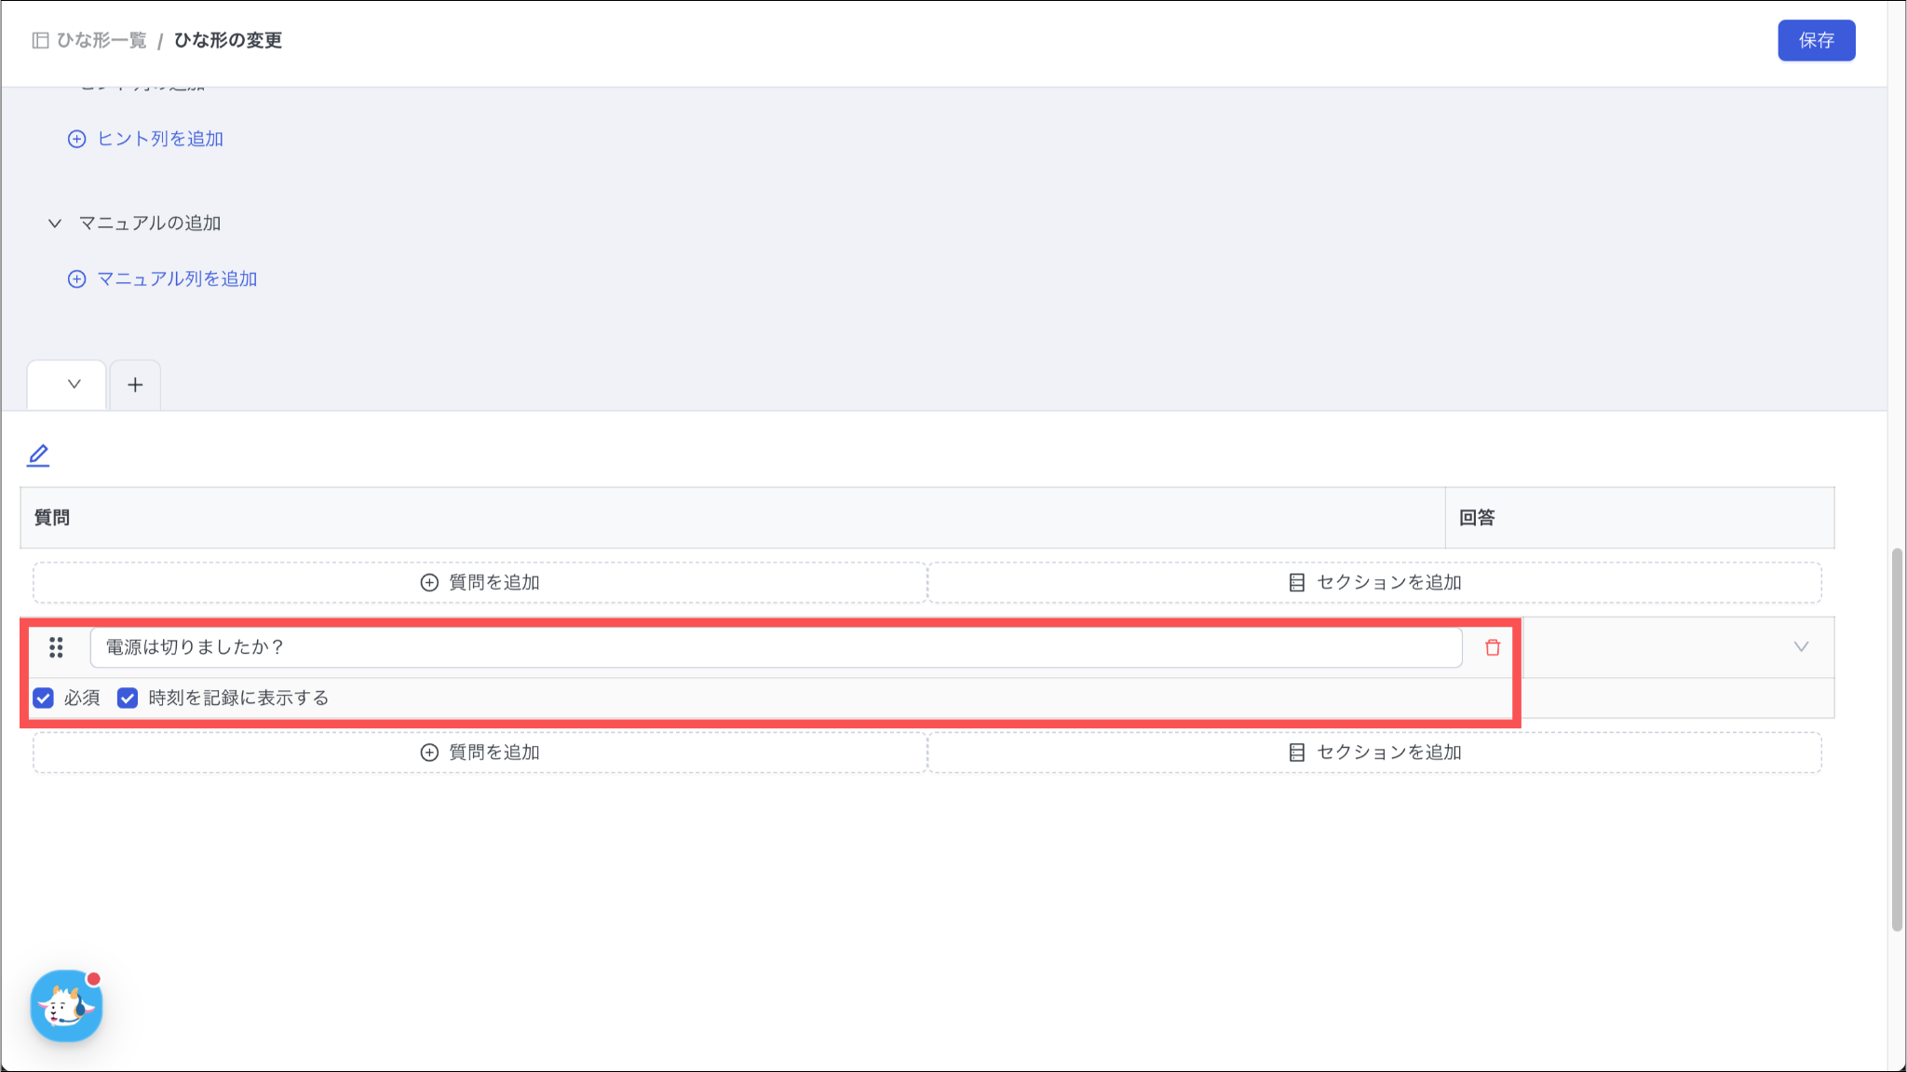Click plus-circle icon beside マニュアル列を追加
The height and width of the screenshot is (1072, 1907).
[77, 279]
